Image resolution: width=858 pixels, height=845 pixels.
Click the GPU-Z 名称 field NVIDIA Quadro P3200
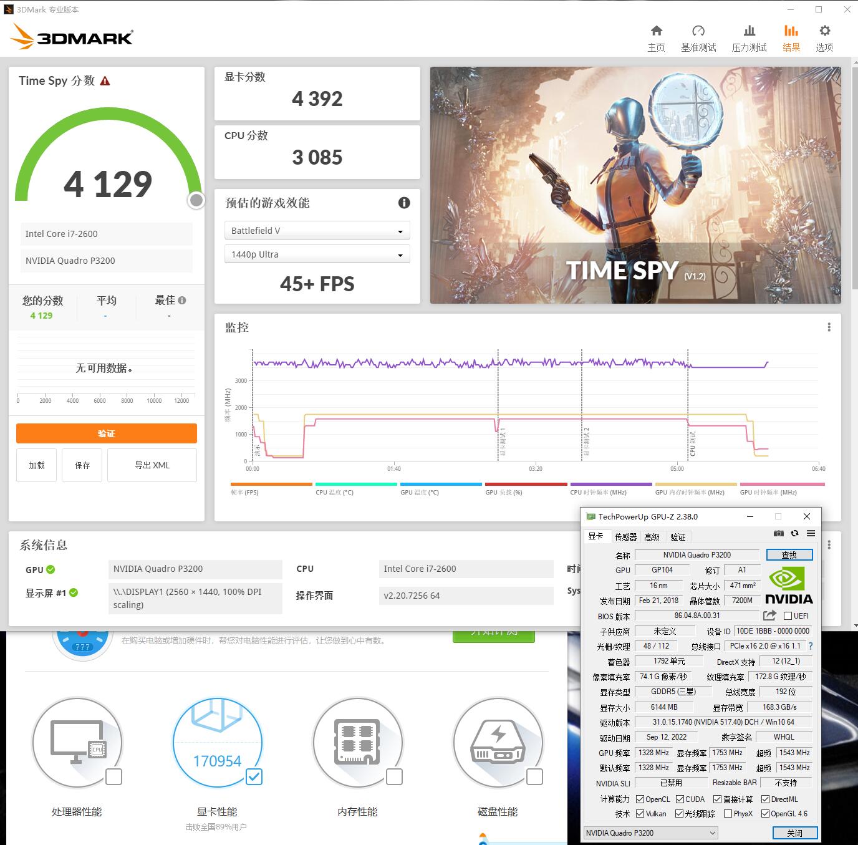tap(697, 555)
